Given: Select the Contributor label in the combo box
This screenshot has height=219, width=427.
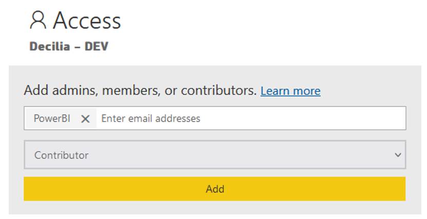Looking at the screenshot, I should pyautogui.click(x=61, y=155).
